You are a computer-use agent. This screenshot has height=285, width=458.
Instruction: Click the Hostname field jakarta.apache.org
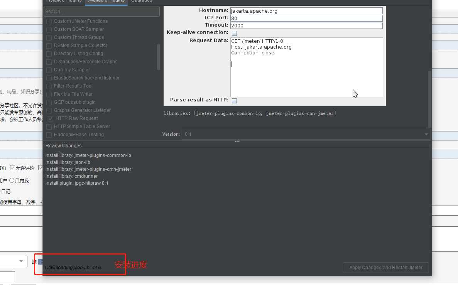(x=306, y=11)
